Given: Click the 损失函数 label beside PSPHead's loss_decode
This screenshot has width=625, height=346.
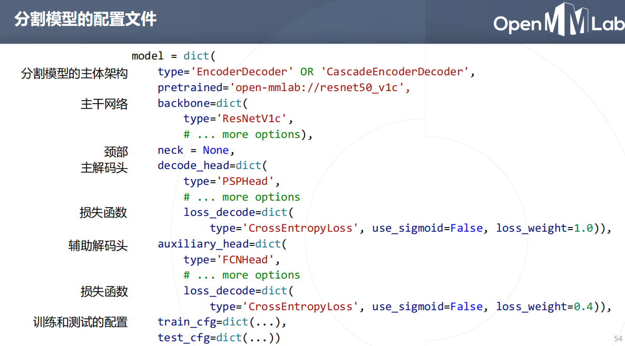Looking at the screenshot, I should [x=103, y=213].
